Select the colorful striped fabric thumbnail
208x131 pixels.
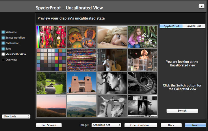tap(81, 60)
